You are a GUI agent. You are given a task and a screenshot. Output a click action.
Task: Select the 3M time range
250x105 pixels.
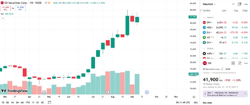pos(17,103)
